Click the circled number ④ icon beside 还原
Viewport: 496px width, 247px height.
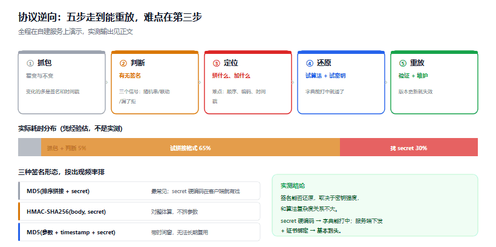pyautogui.click(x=309, y=64)
